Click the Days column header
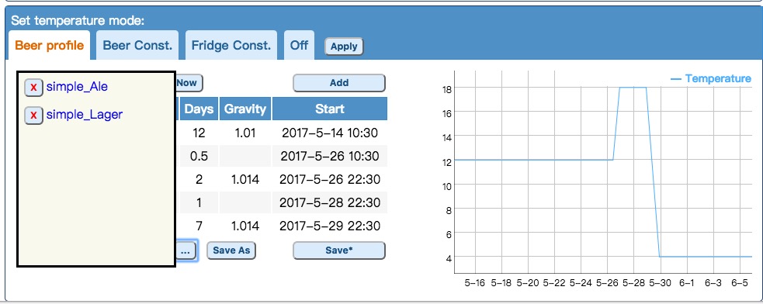 (x=199, y=109)
